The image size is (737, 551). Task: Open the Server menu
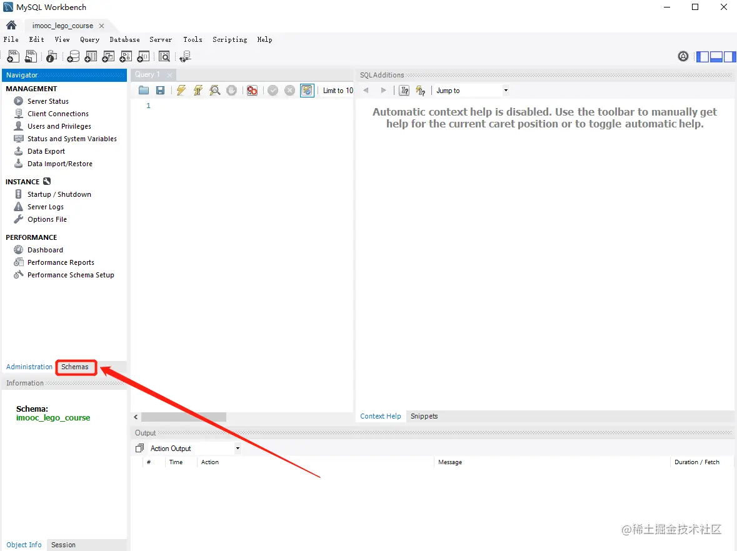161,39
